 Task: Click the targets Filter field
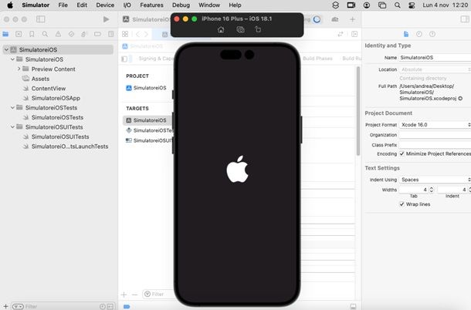158,294
